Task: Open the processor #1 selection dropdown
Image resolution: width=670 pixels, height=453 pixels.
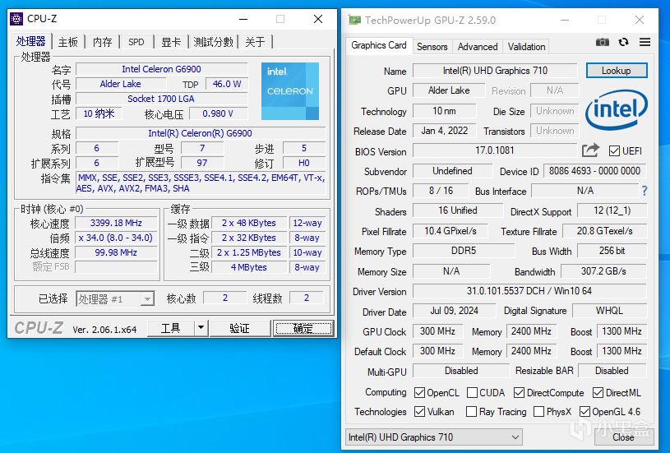Action: coord(115,298)
